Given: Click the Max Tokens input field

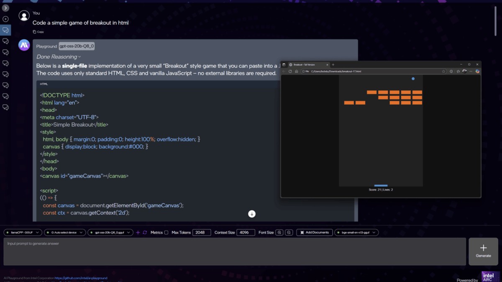Looking at the screenshot, I should click(202, 232).
